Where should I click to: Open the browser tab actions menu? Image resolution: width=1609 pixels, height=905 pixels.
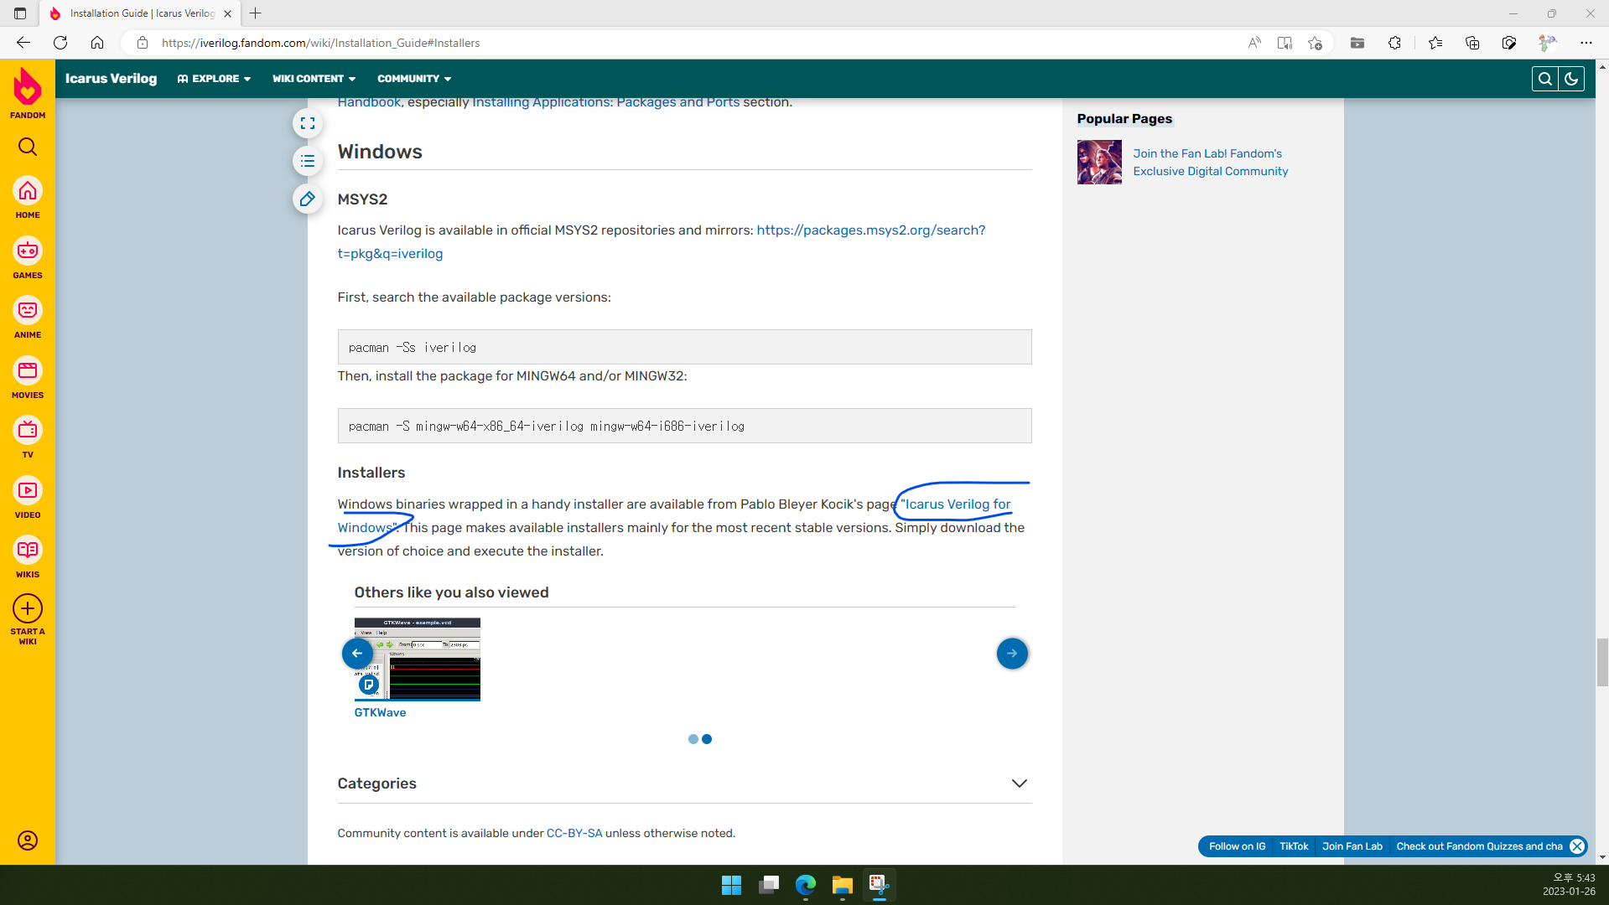pyautogui.click(x=20, y=13)
